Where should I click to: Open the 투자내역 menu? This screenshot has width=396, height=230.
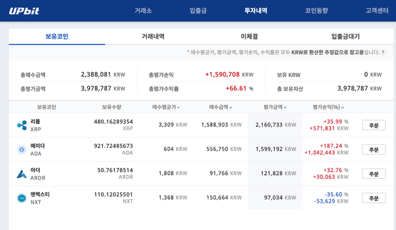[x=256, y=10]
